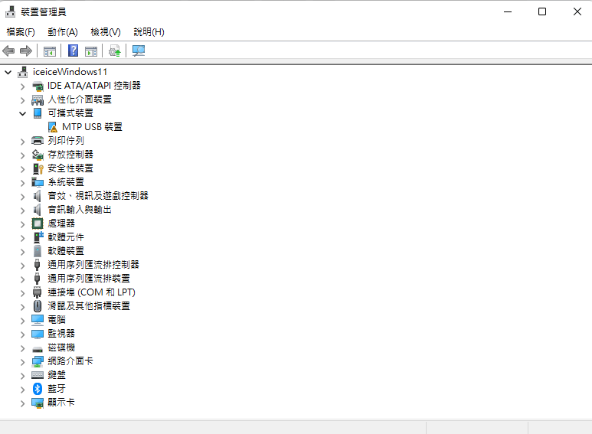Viewport: 592px width, 434px height.
Task: Select the 處理器 label
Action: 61,224
